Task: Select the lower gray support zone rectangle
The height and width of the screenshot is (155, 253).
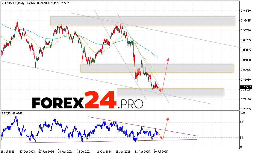Action: [170, 92]
